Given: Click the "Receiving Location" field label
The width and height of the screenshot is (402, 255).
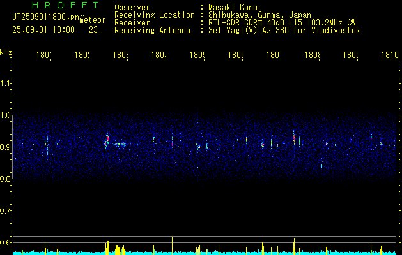Looking at the screenshot, I should coord(155,15).
